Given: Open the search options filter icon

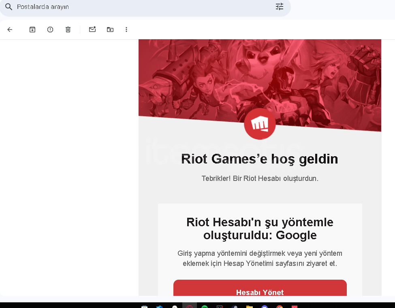Looking at the screenshot, I should tap(280, 7).
